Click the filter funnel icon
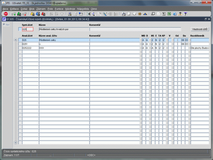The width and height of the screenshot is (213, 160). pyautogui.click(x=62, y=14)
